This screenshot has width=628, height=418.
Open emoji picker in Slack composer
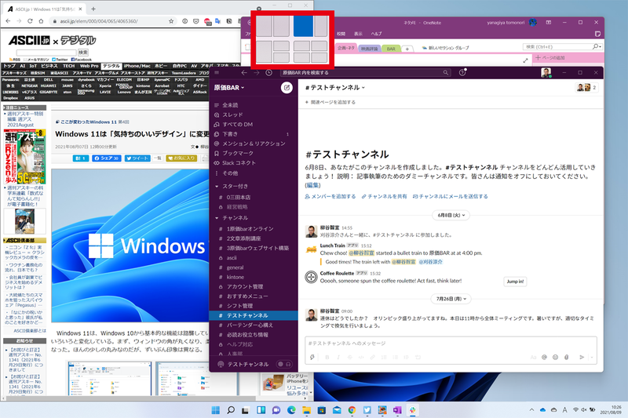555,357
